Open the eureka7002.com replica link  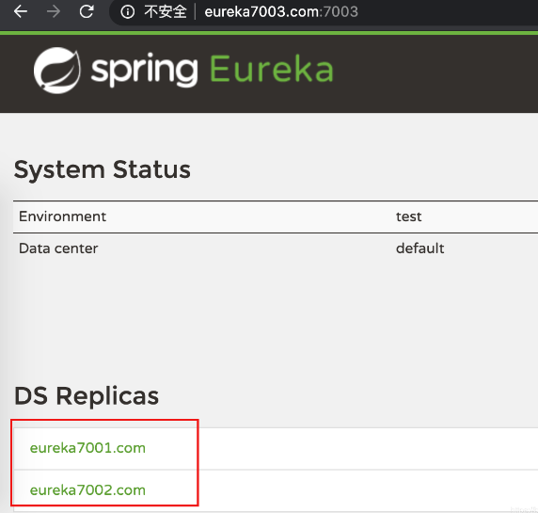(87, 490)
